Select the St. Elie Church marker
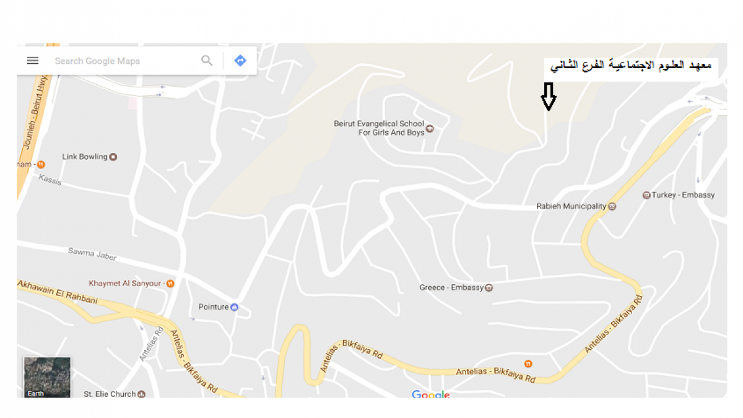The width and height of the screenshot is (743, 418). pyautogui.click(x=141, y=394)
